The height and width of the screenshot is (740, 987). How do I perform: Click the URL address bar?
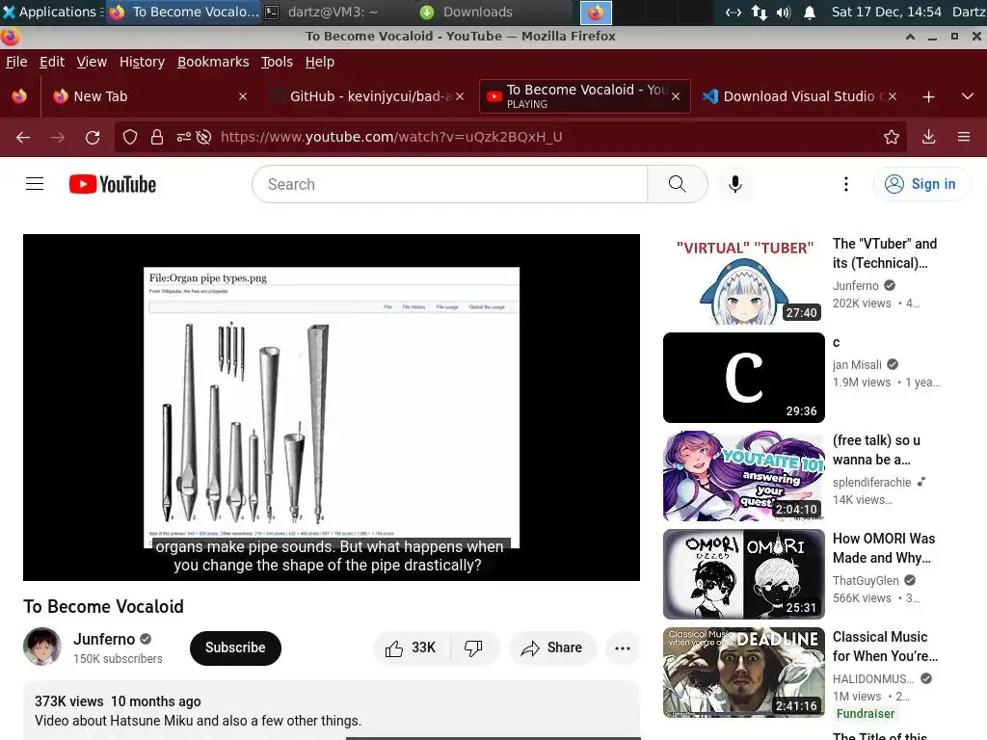pos(510,137)
